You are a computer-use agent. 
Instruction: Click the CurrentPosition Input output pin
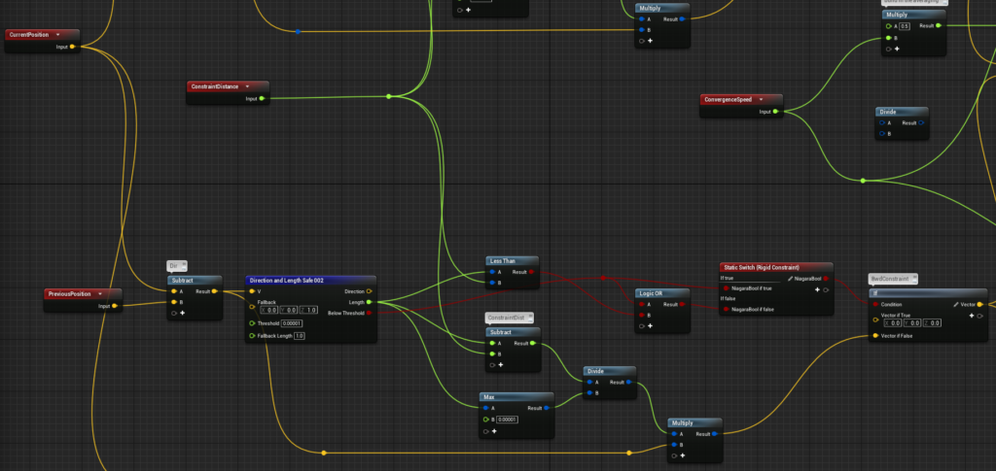point(72,47)
